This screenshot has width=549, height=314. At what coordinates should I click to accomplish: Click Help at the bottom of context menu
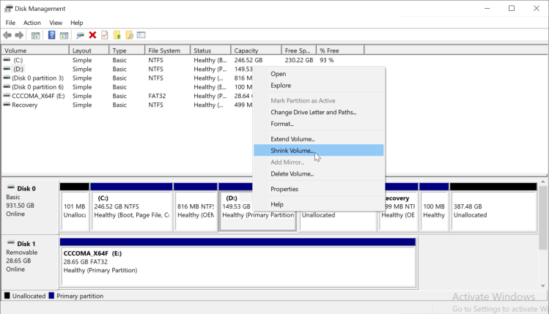319,204
